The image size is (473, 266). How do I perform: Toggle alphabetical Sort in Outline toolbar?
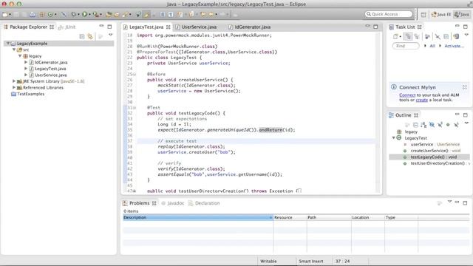[x=423, y=125]
